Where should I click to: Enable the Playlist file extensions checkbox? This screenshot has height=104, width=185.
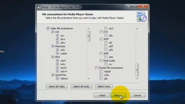[96, 68]
